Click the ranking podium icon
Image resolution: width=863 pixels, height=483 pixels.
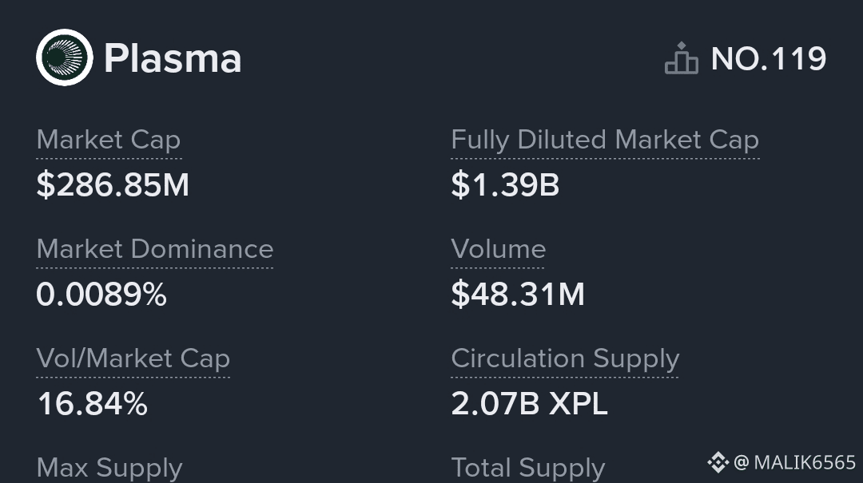(682, 58)
